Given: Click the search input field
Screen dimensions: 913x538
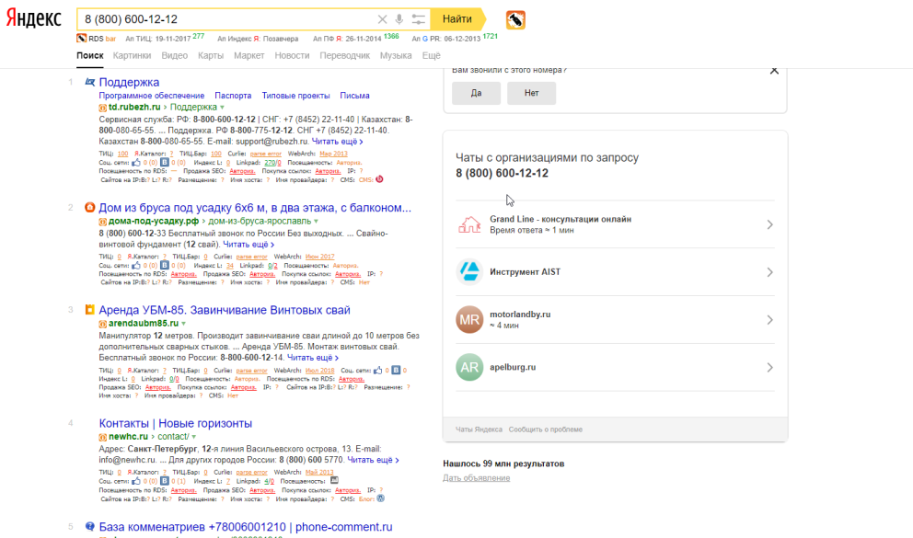Looking at the screenshot, I should pyautogui.click(x=227, y=19).
